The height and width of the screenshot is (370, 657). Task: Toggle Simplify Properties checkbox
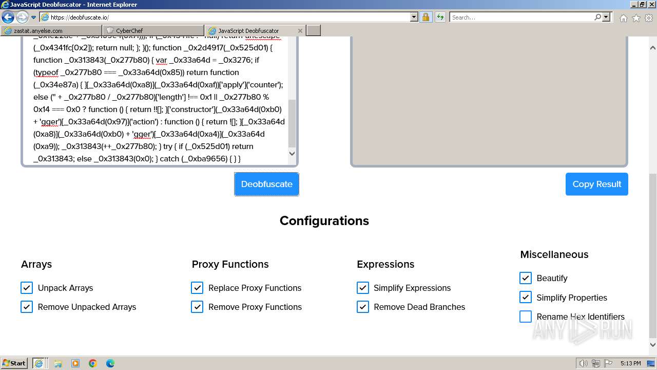[x=526, y=298]
